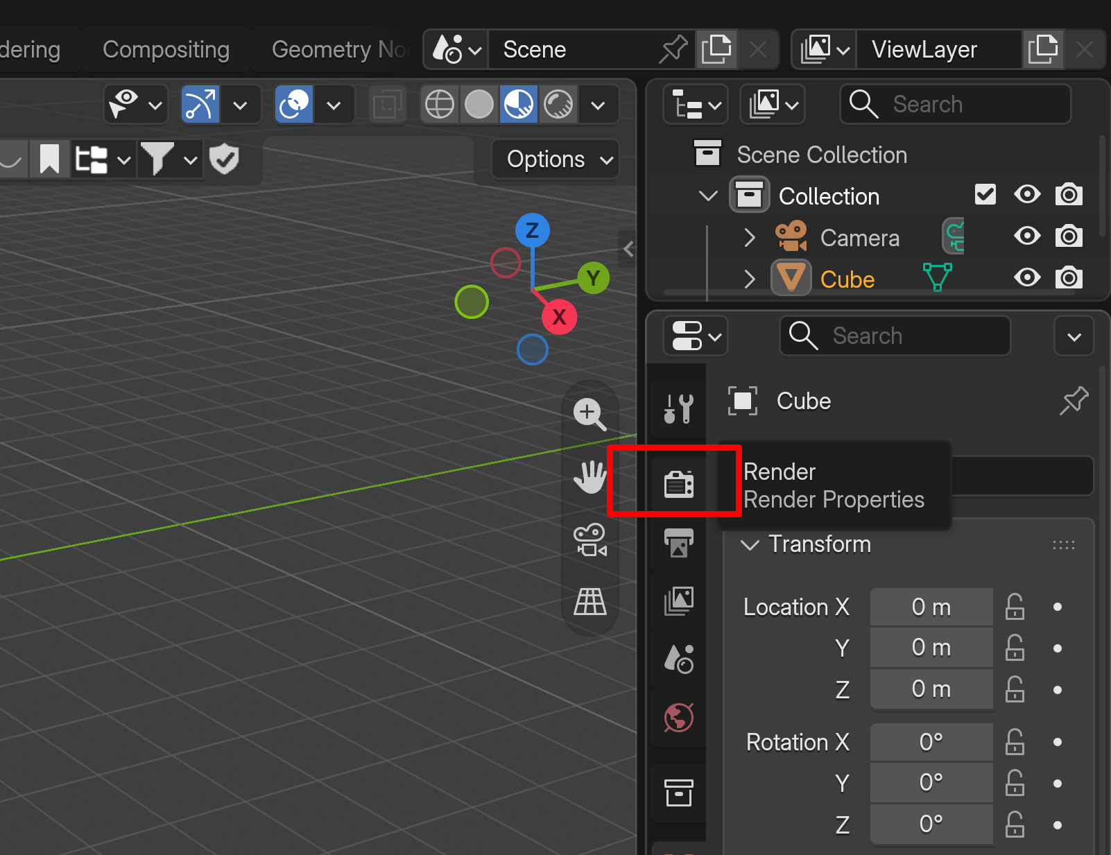Open the View Layer properties tab
The width and height of the screenshot is (1111, 855).
(679, 601)
